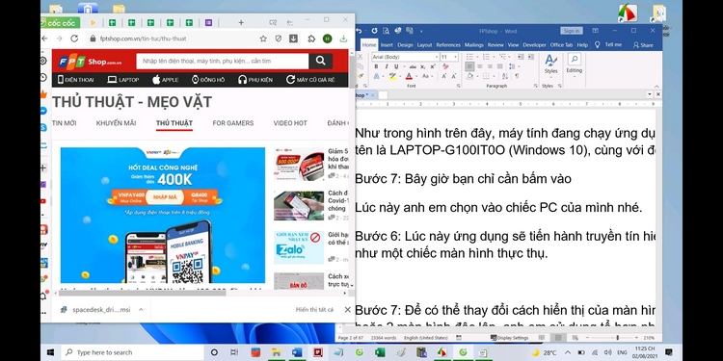Expand the Editing menu in Word

coord(575,65)
